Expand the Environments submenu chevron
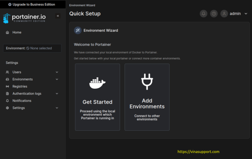This screenshot has width=252, height=159. click(57, 79)
